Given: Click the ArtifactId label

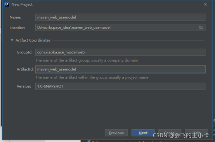Looking at the screenshot, I should [x=25, y=69].
